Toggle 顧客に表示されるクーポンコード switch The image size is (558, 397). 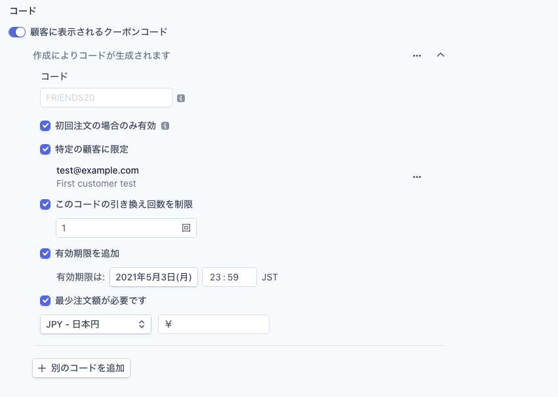pos(17,31)
